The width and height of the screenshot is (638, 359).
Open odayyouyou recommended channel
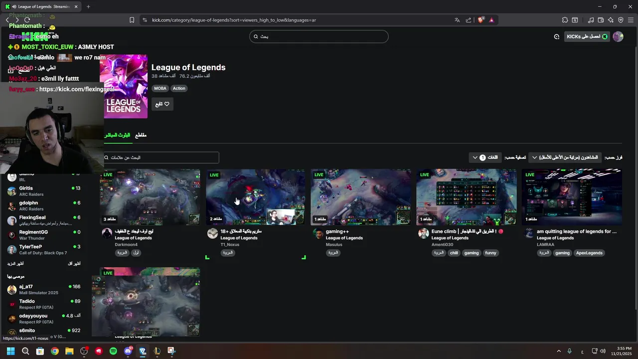coord(44,319)
